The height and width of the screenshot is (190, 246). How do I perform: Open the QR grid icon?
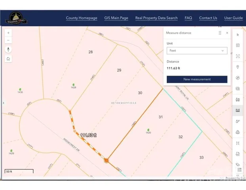click(239, 170)
